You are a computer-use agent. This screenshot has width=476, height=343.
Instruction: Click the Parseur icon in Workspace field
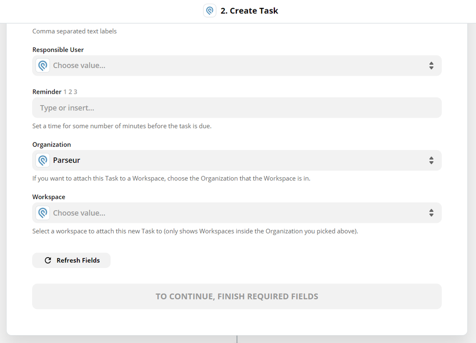tap(43, 213)
